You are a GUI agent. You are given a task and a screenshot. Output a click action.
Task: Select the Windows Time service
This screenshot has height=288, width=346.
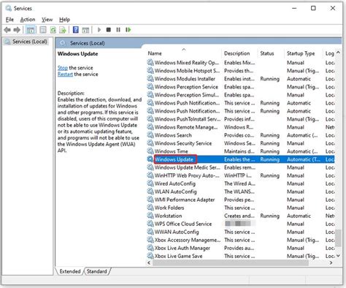tap(240, 151)
